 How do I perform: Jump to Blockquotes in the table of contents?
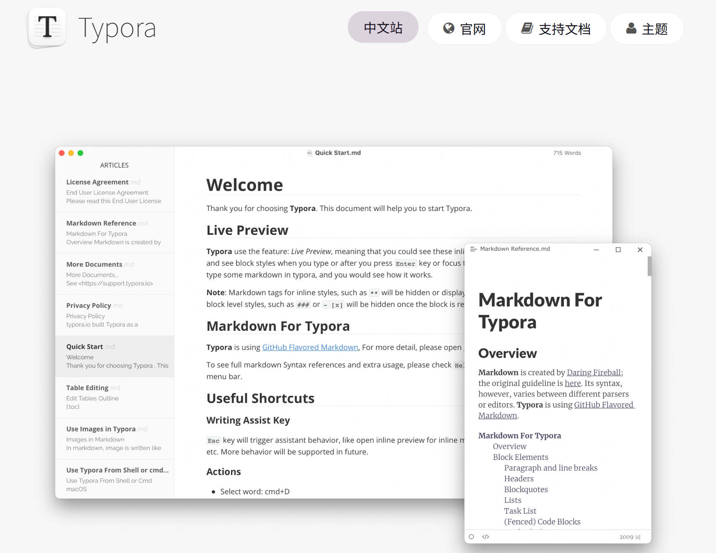pos(526,489)
